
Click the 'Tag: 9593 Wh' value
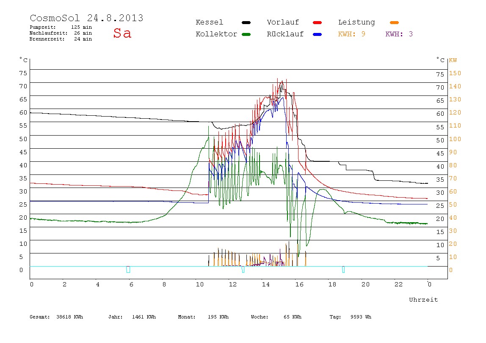351,317
